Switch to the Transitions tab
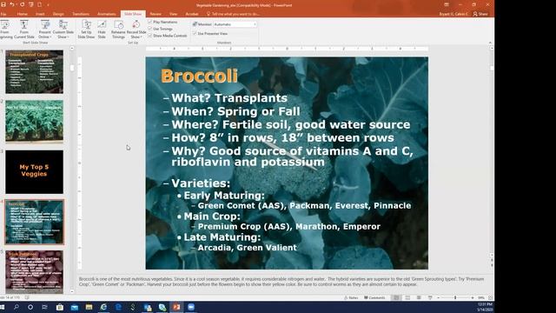The width and height of the screenshot is (556, 313). [x=81, y=14]
